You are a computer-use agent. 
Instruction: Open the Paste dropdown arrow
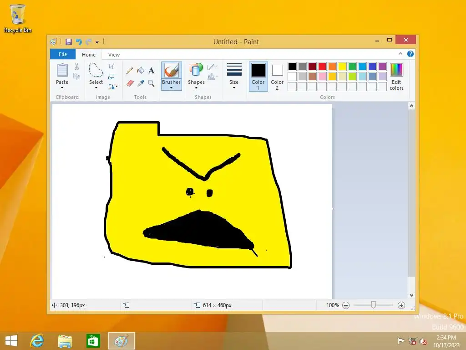tap(62, 88)
